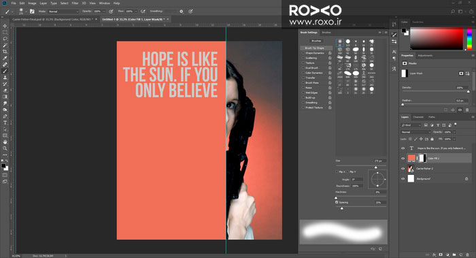
Task: Toggle the Spacing checkbox
Action: [x=337, y=202]
